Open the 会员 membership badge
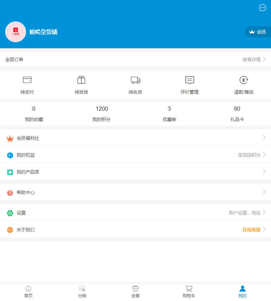271x301 pixels. point(257,32)
